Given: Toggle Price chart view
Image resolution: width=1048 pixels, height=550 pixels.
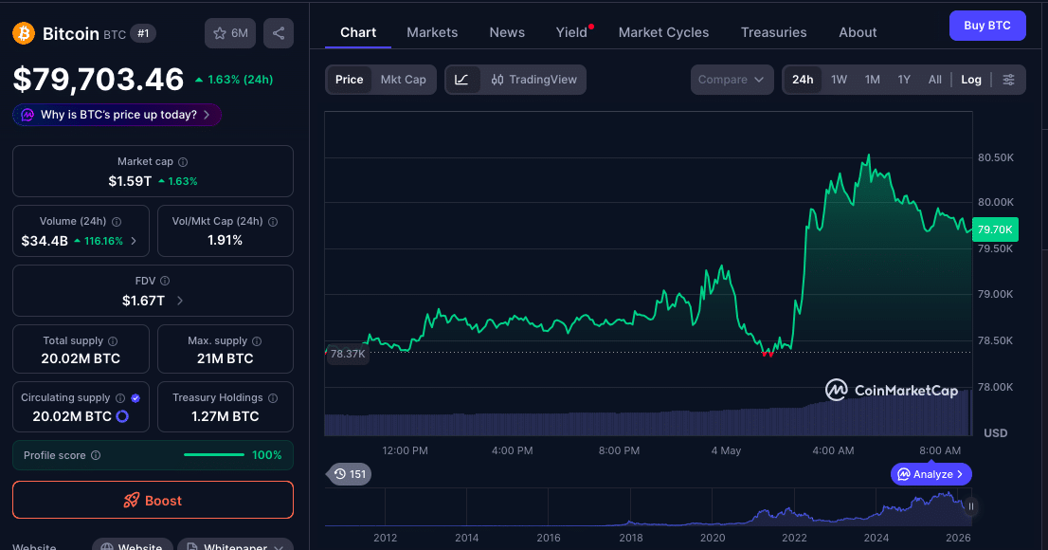Looking at the screenshot, I should point(349,80).
